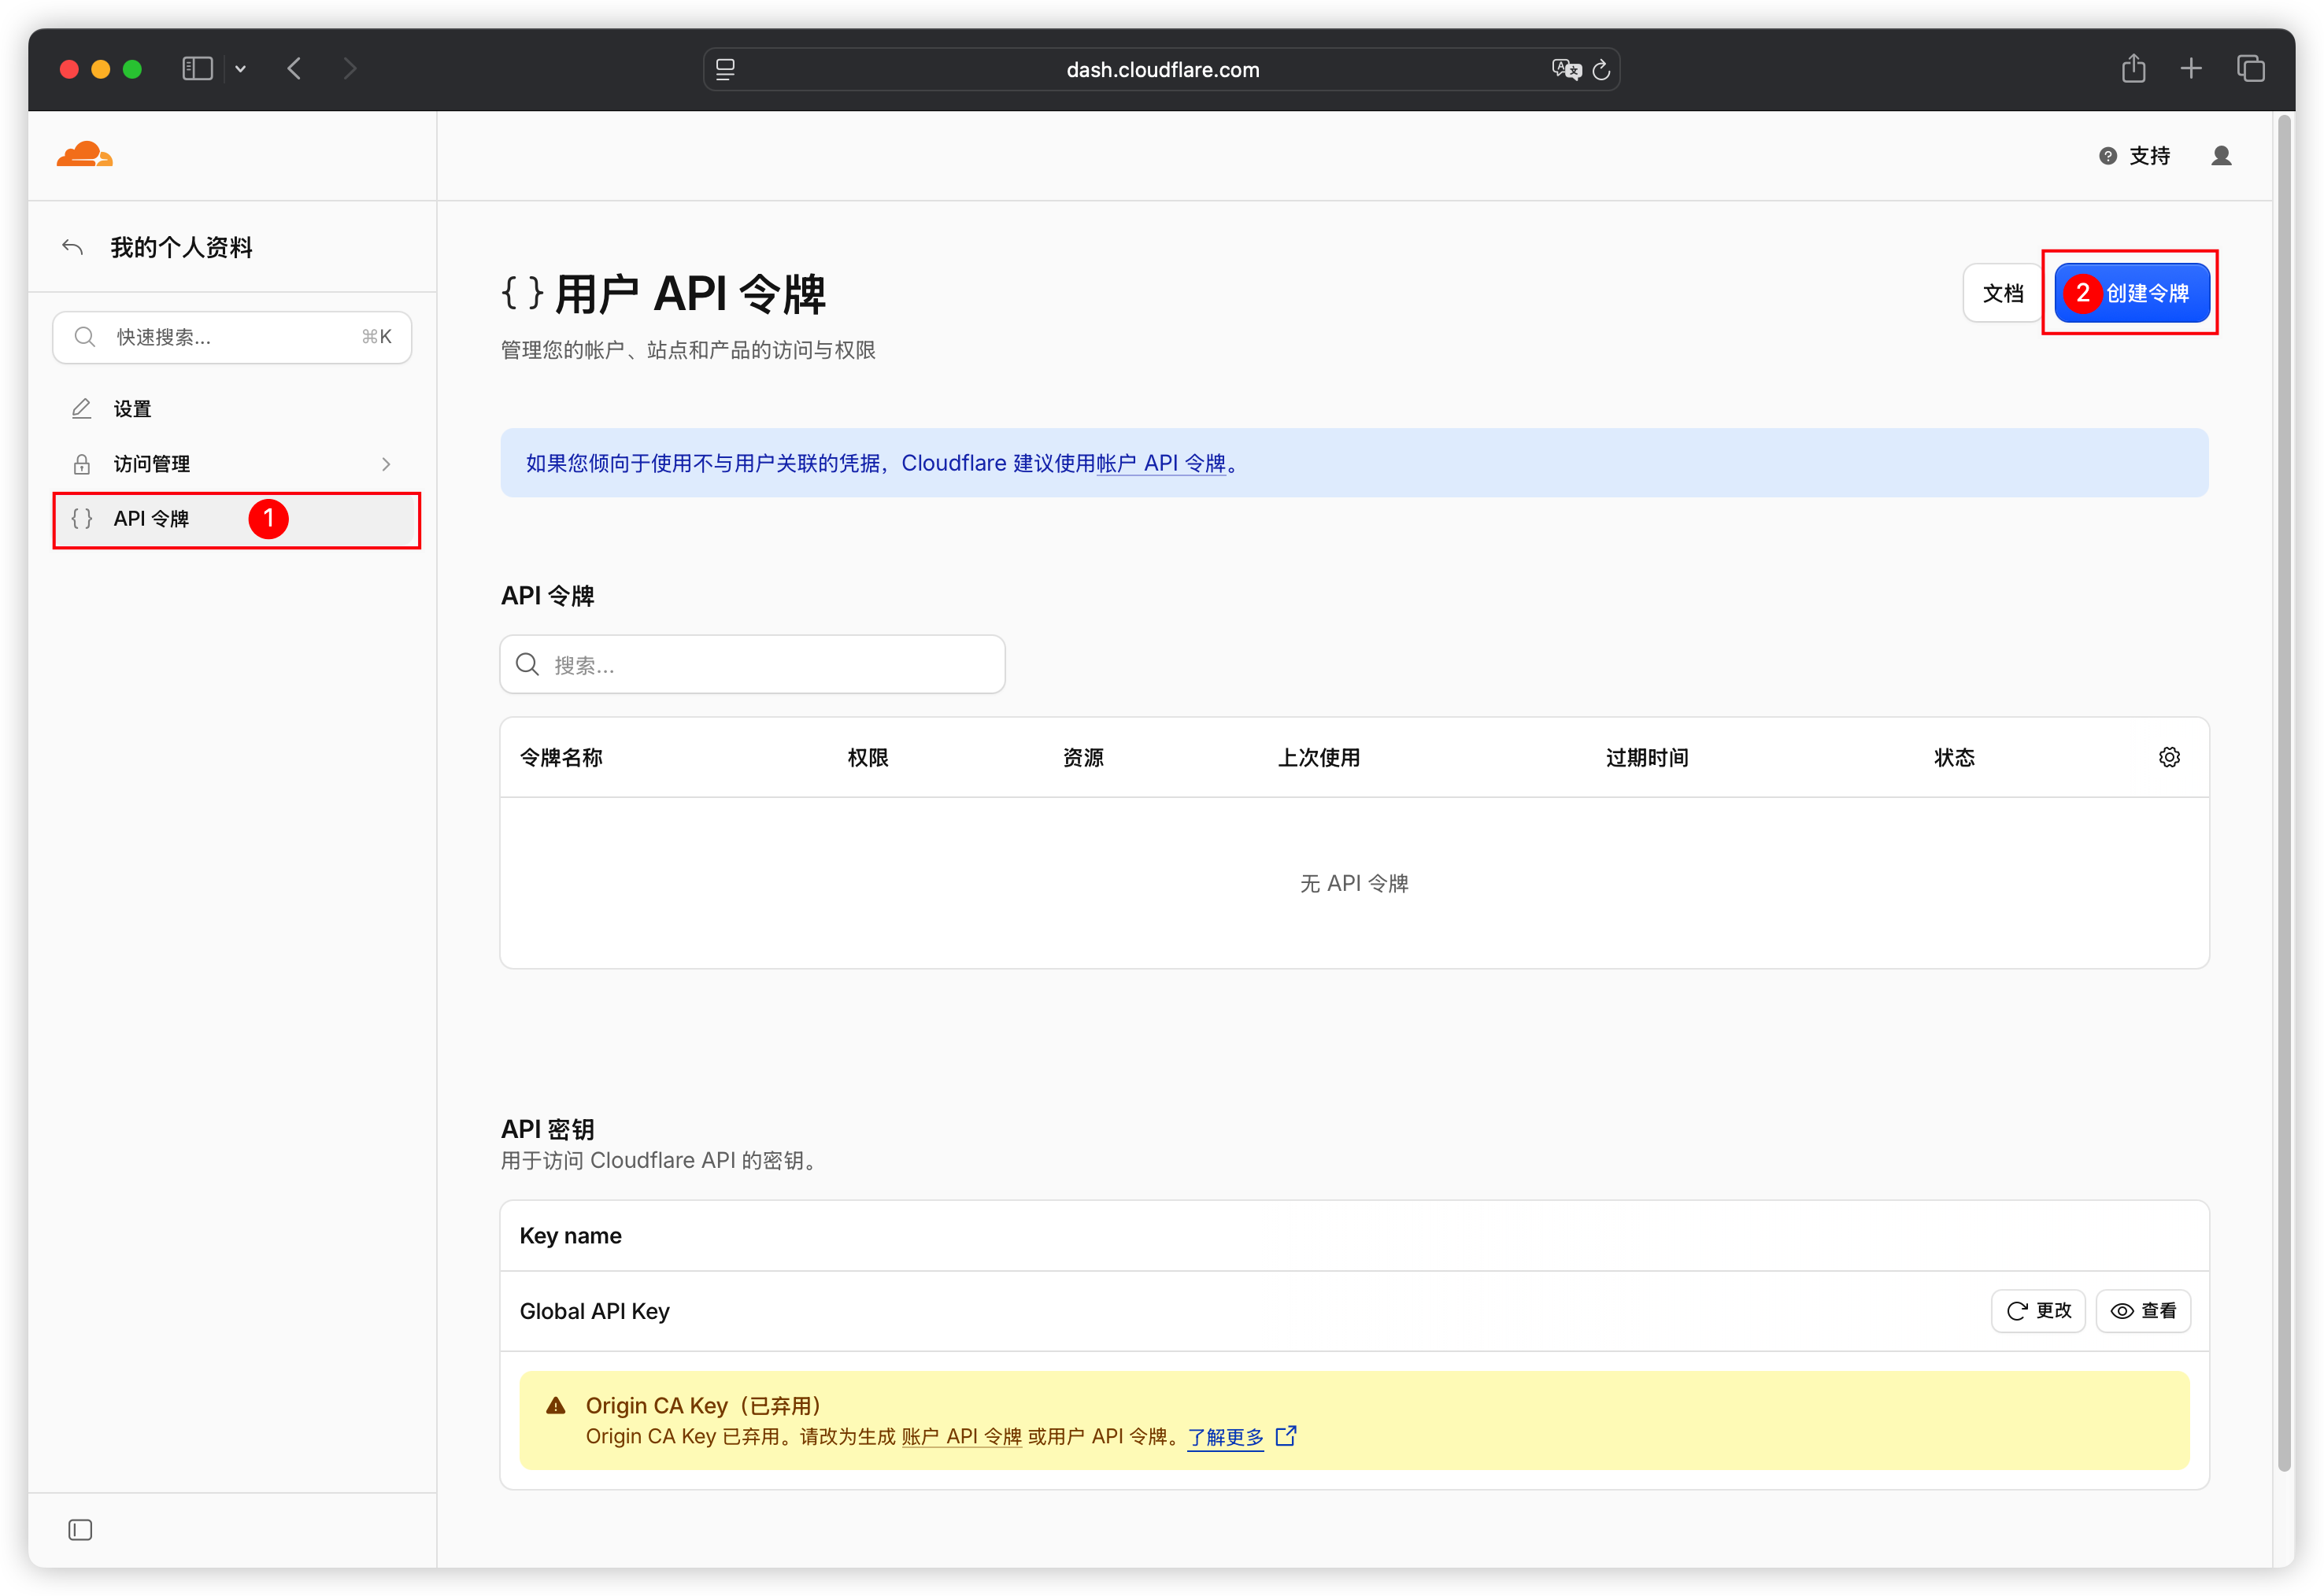Go back via 我的个人资料 arrow
Image resolution: width=2324 pixels, height=1596 pixels.
(x=72, y=247)
